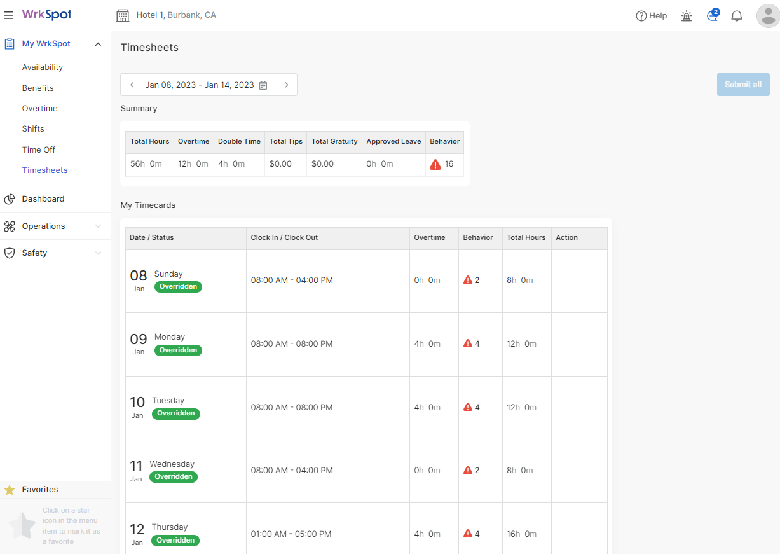Expand the Safety section
Screen dimensions: 780x554
(99, 253)
